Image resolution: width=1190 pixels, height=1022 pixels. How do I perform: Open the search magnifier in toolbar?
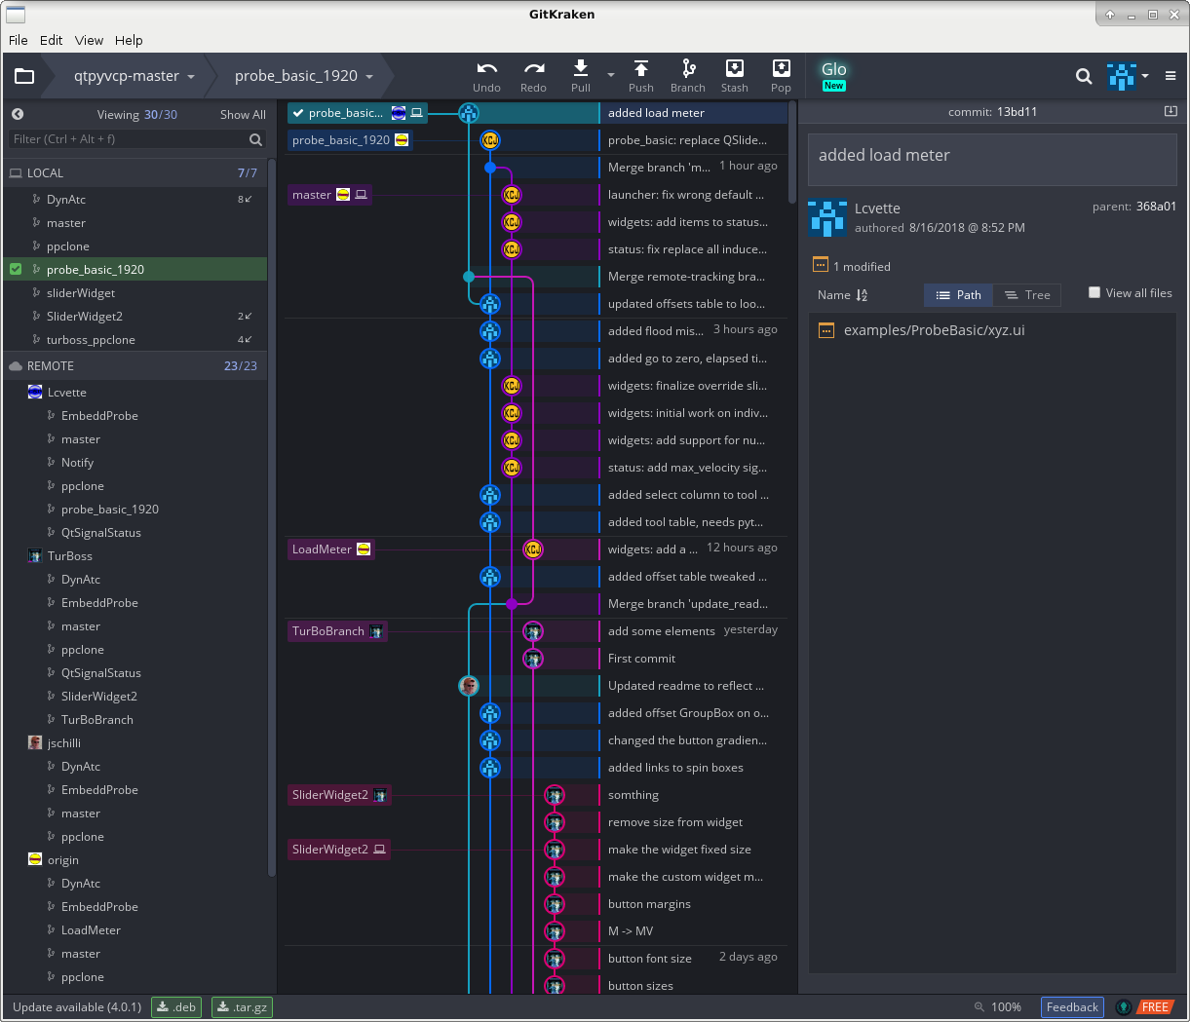(1084, 76)
